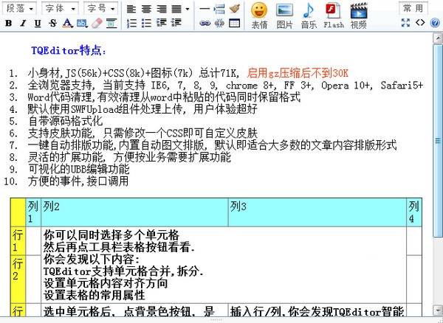The height and width of the screenshot is (323, 443).
Task: Click list item 9 可视化的UBB编辑功能
Action: click(x=78, y=170)
